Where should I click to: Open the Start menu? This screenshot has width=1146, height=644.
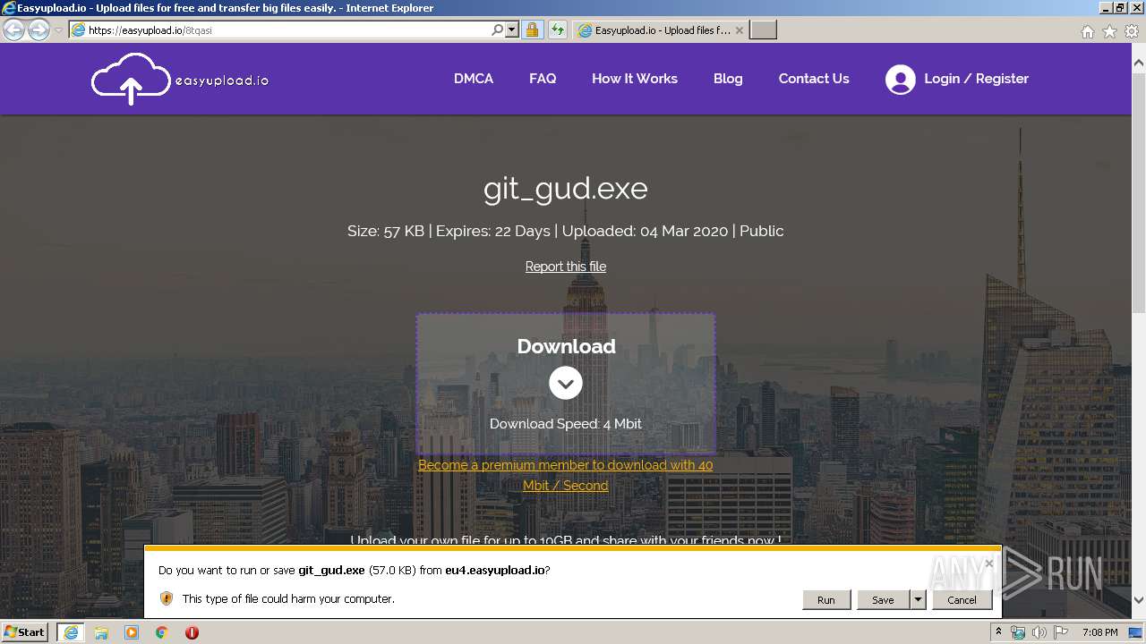pos(25,632)
